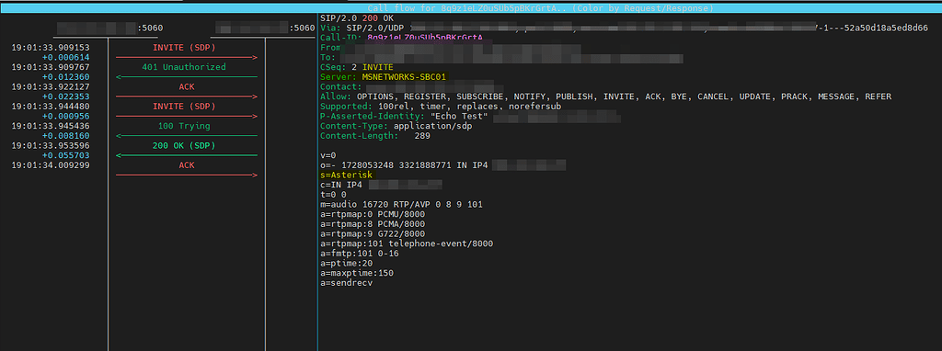Click the +0.000614 time delta
Screen dimensions: 942x351
(x=66, y=58)
